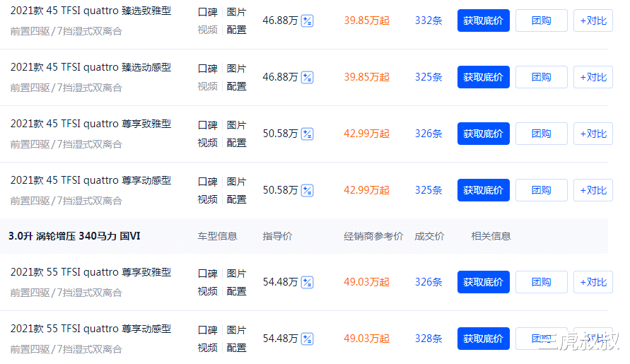Open 视频 for 45 TFSI 尊享致雅型
Screen dimensions: 630x364
tap(208, 143)
